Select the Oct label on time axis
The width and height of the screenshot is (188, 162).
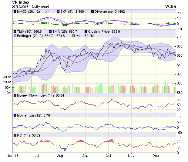click(108, 155)
